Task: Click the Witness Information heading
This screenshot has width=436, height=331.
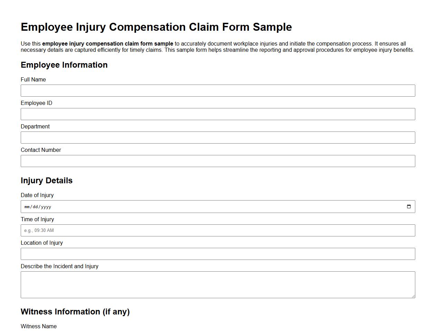Action: [75, 312]
